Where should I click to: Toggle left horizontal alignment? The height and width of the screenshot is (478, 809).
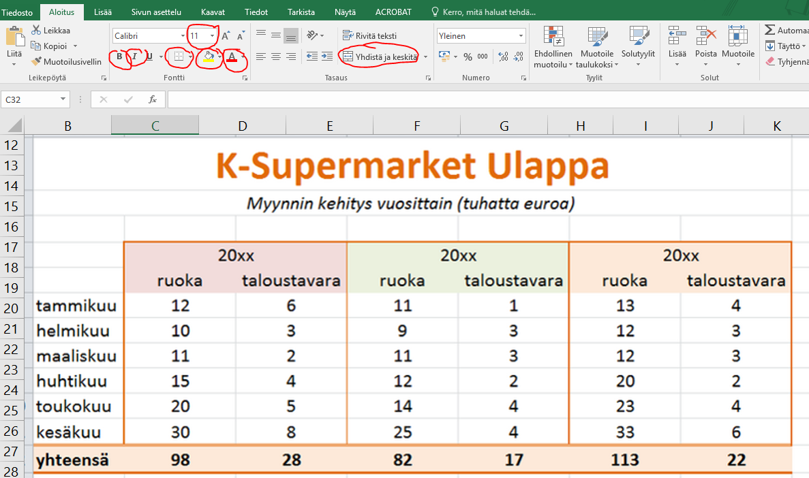tap(261, 57)
